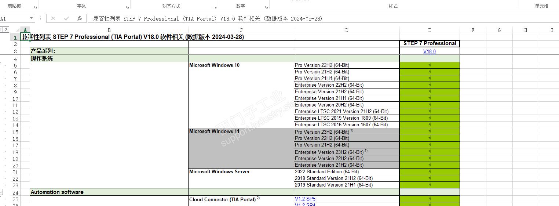This screenshot has width=559, height=206.
Task: Select row 4 header
Action: (x=15, y=58)
